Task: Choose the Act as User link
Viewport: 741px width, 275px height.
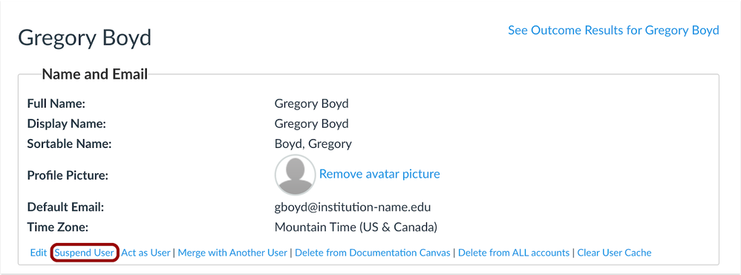Action: tap(146, 253)
